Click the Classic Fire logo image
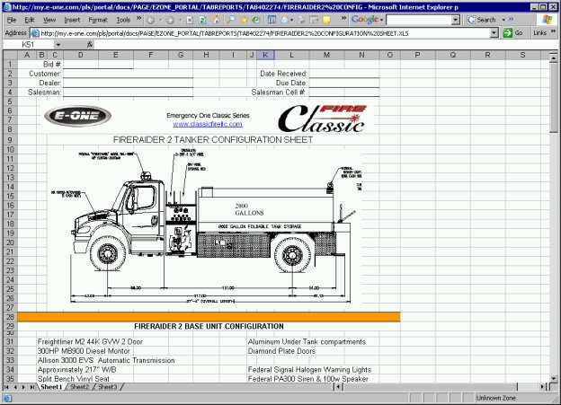The height and width of the screenshot is (405, 561). (323, 119)
